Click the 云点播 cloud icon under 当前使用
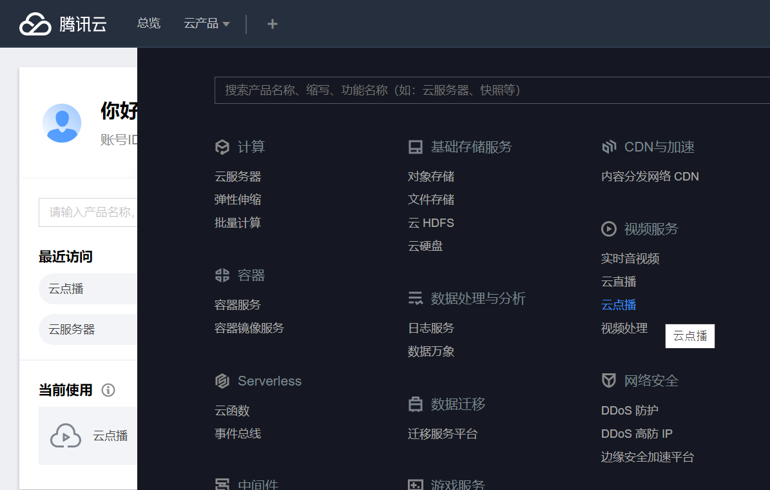This screenshot has width=770, height=490. [x=66, y=436]
